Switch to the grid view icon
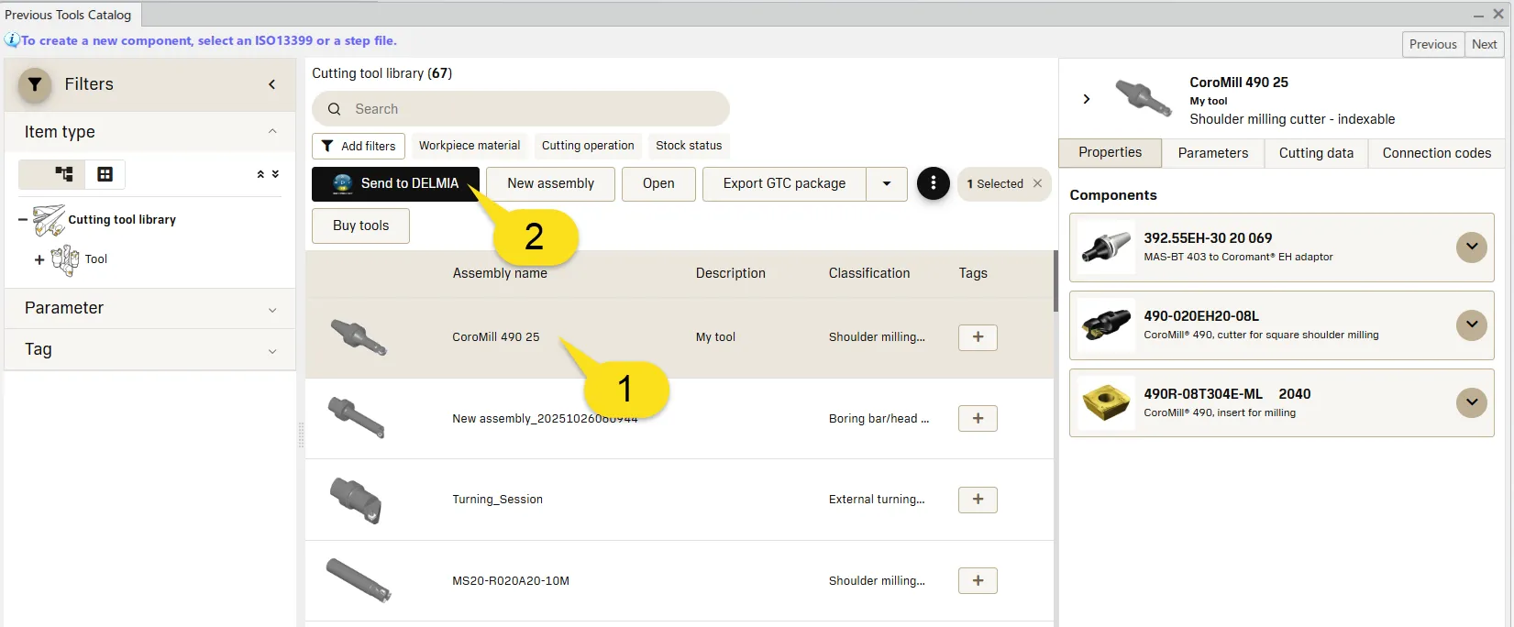 [x=105, y=174]
